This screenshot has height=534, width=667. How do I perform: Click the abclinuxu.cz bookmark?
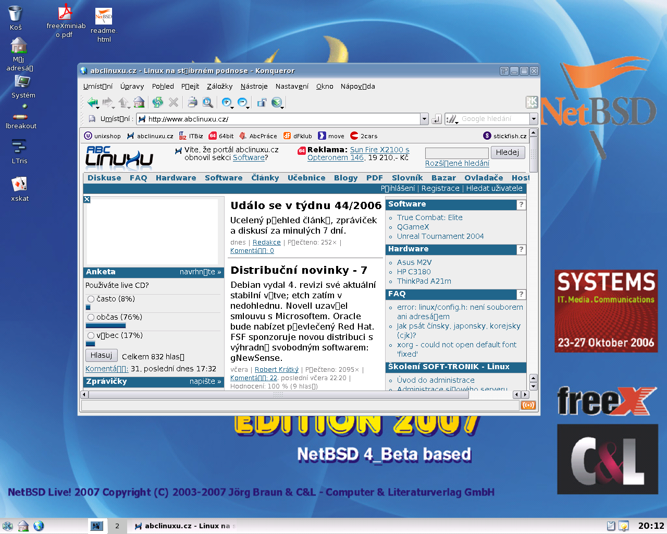[150, 136]
